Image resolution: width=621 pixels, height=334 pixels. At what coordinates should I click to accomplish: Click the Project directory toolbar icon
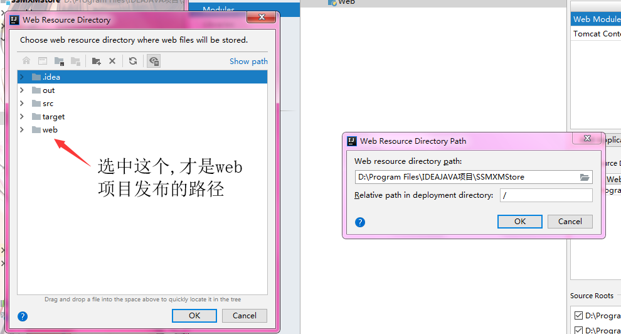pyautogui.click(x=59, y=61)
